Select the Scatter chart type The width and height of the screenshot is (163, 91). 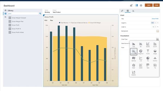pyautogui.click(x=141, y=66)
